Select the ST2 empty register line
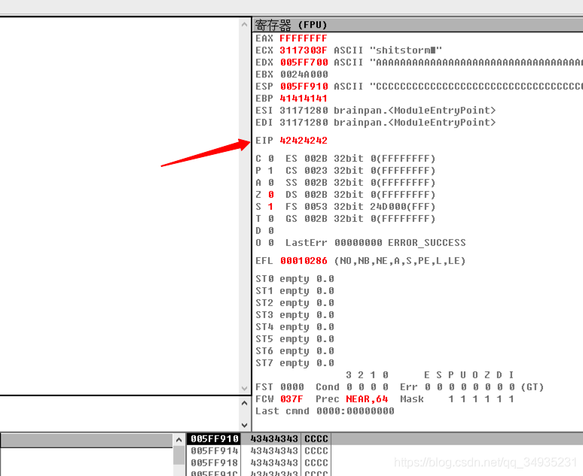 (295, 303)
